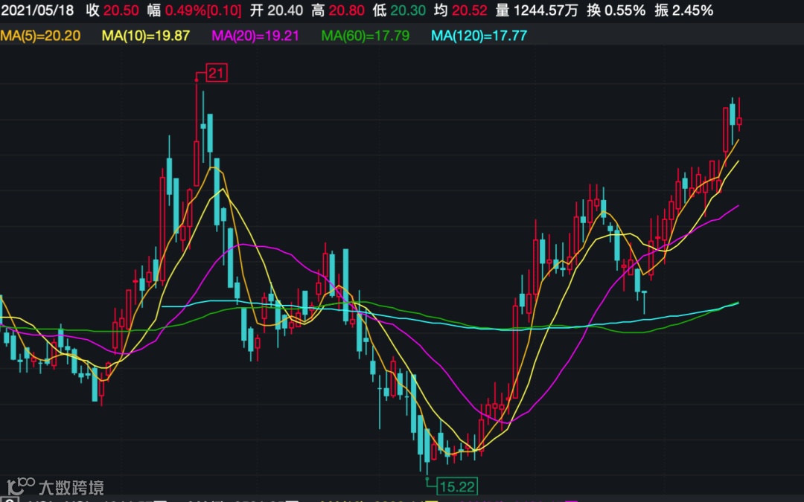Image resolution: width=804 pixels, height=502 pixels.
Task: Select the MA(5)=20.20 indicator label
Action: 40,36
